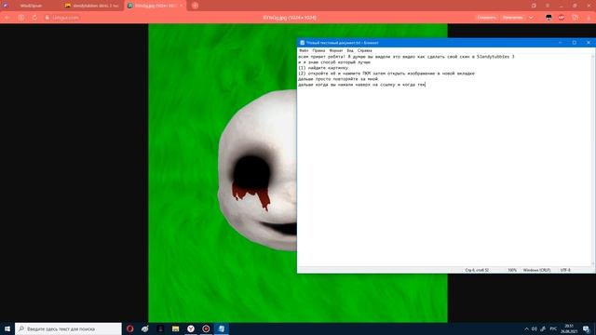Open the dark square taskbar app icon
The image size is (596, 335).
point(160,328)
